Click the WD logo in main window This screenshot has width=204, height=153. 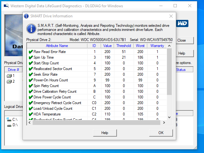coord(182,23)
